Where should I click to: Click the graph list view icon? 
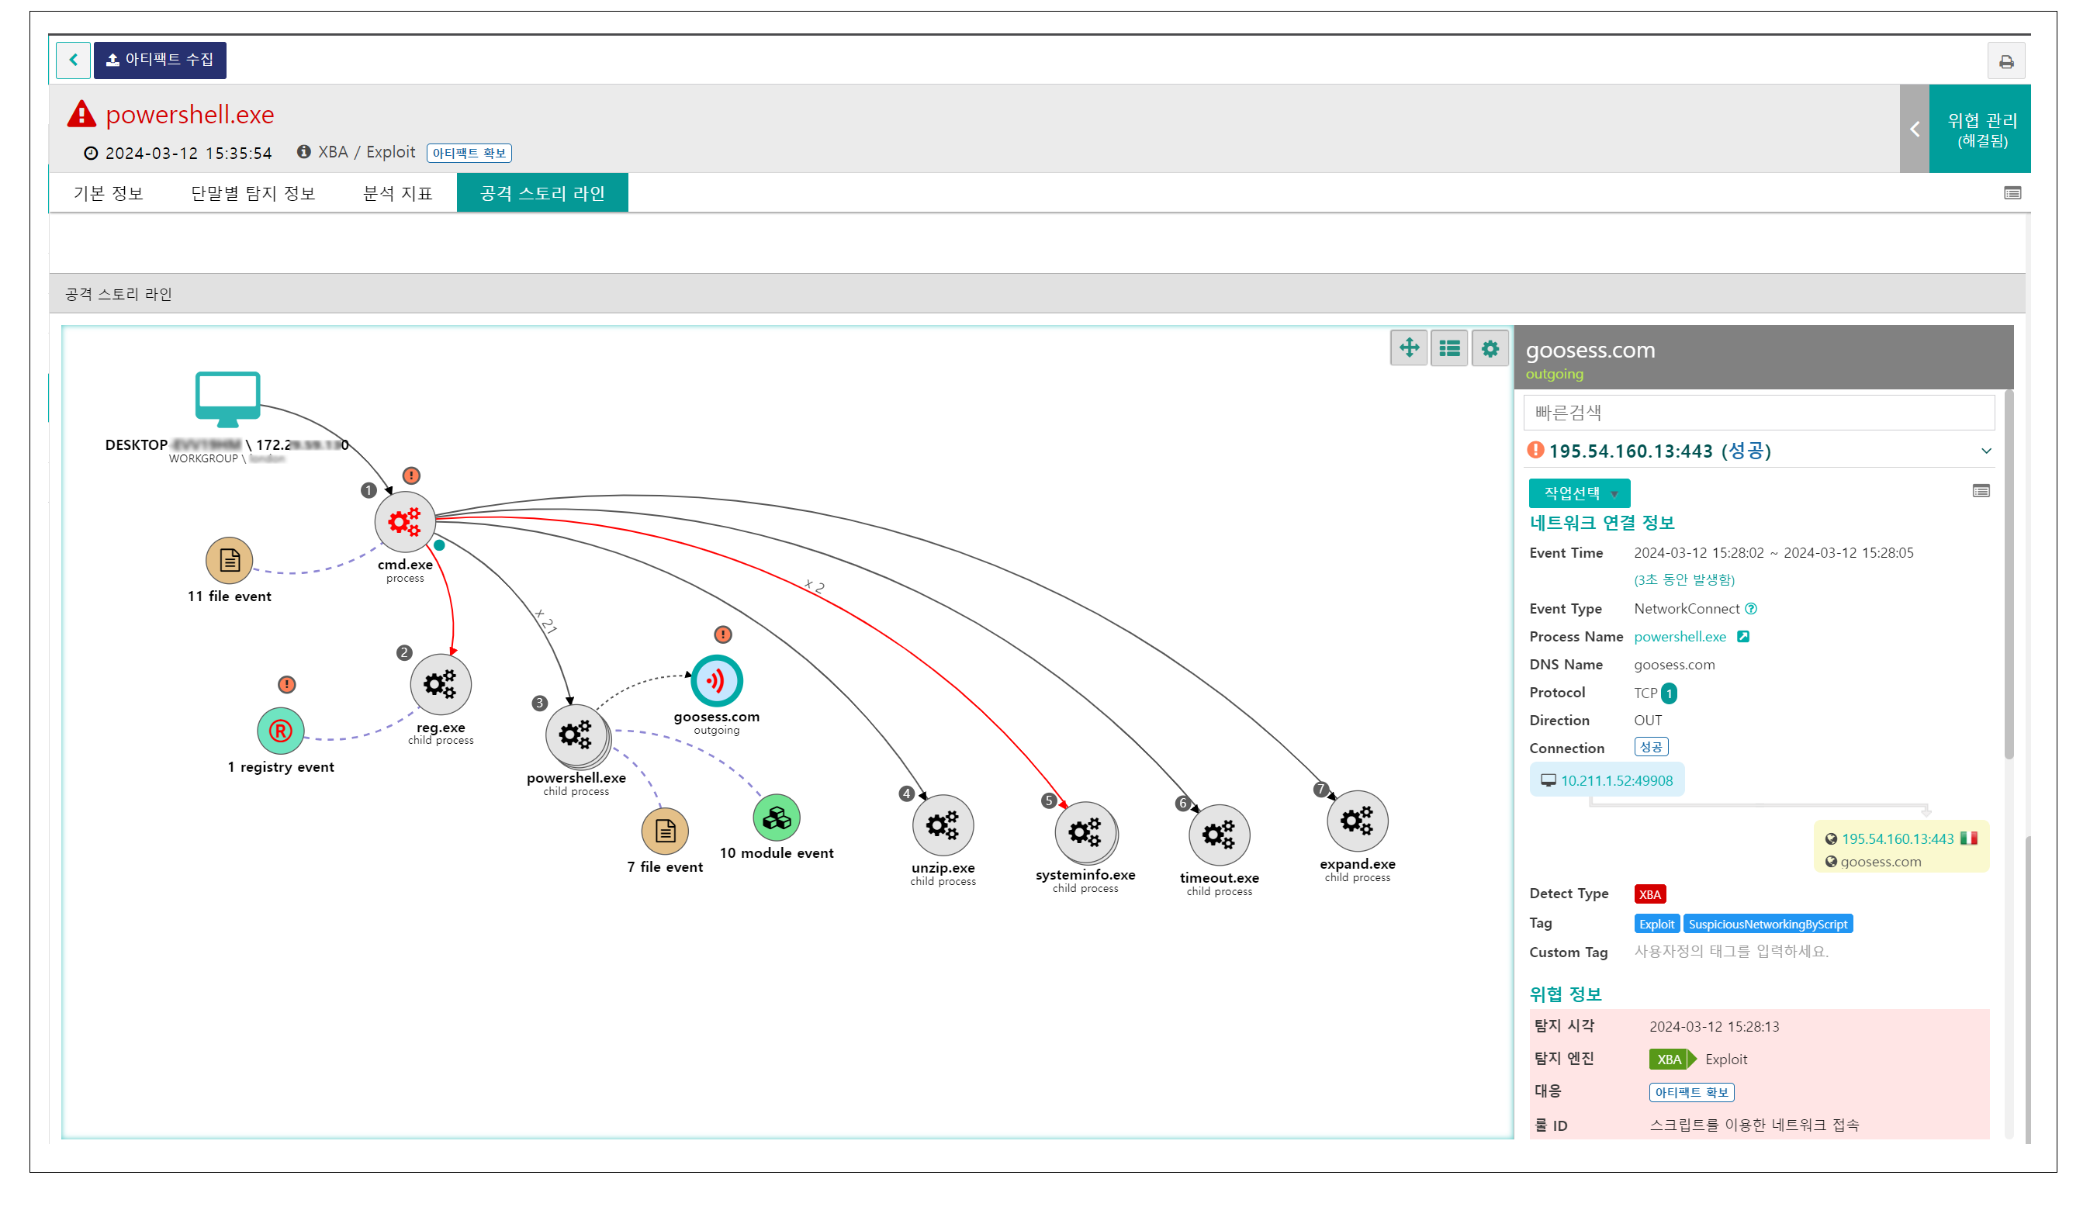[x=1449, y=348]
